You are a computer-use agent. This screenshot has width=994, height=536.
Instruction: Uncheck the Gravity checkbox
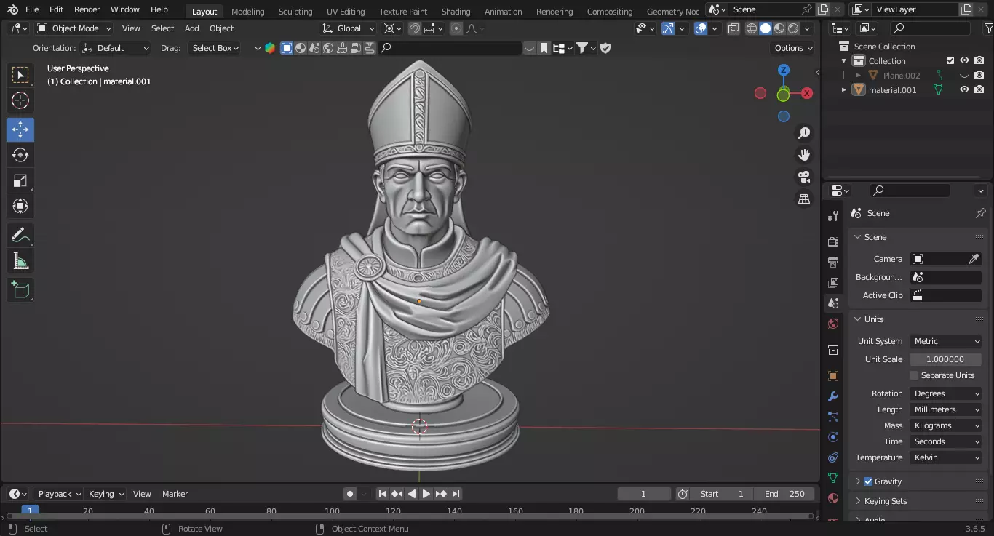tap(868, 481)
